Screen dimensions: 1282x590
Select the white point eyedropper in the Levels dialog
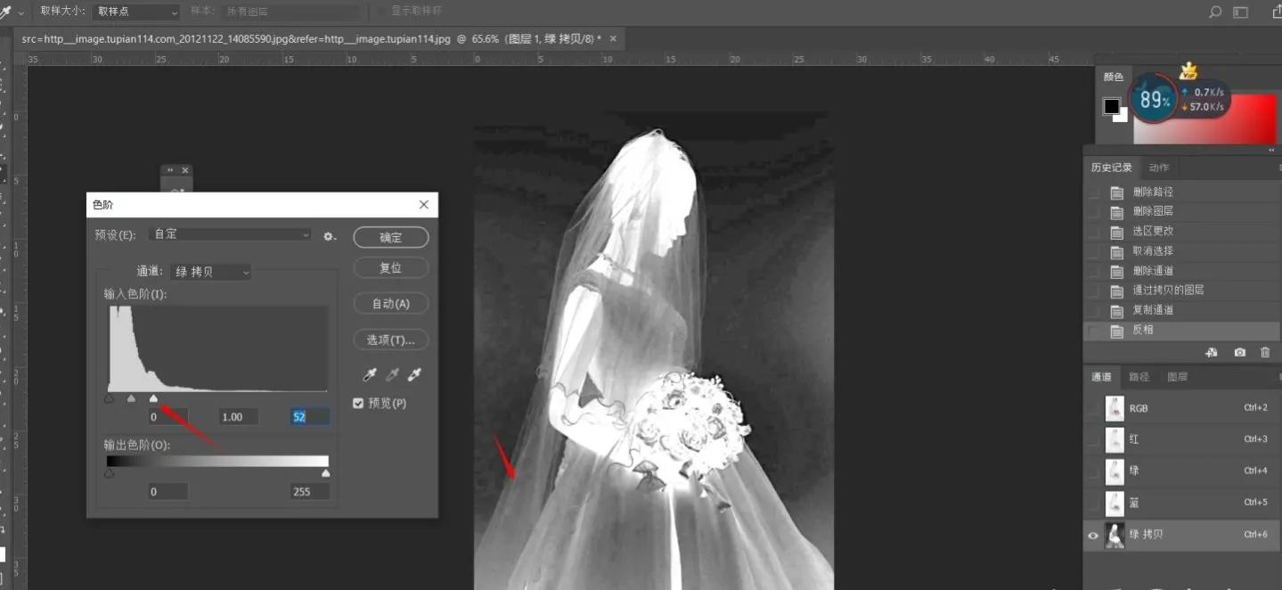pos(413,374)
